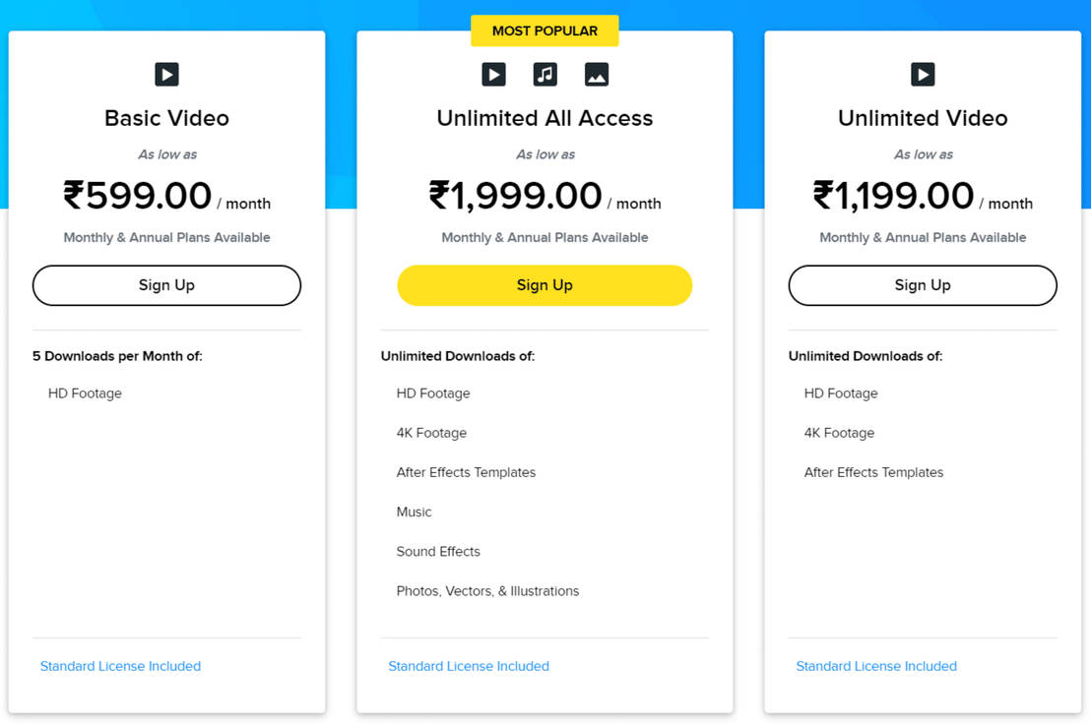Click Monthly & Annual Plans Available under Basic Video
The height and width of the screenshot is (724, 1091).
click(166, 237)
